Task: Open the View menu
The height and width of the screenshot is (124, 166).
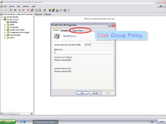Action: click(x=19, y=6)
